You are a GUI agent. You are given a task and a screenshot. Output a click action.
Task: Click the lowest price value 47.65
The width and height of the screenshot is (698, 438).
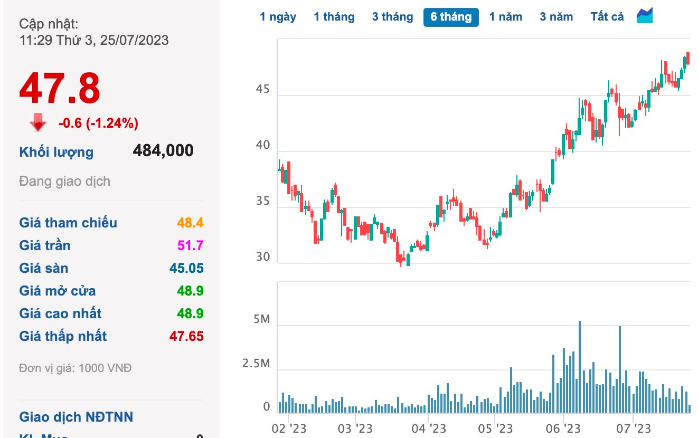(186, 336)
